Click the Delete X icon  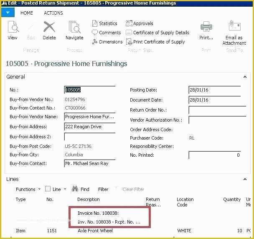[x=49, y=27]
